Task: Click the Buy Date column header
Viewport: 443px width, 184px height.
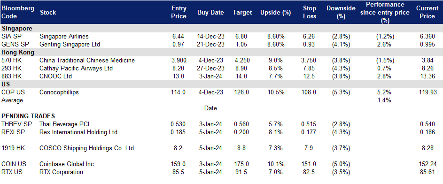Action: point(210,12)
